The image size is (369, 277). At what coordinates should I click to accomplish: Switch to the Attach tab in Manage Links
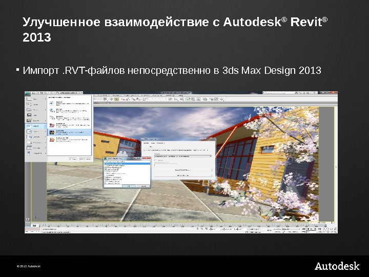146,143
